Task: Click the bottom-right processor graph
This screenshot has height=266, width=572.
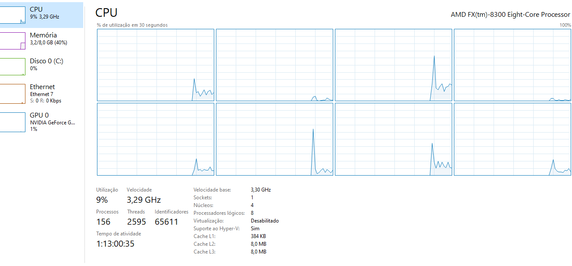Action: point(513,139)
